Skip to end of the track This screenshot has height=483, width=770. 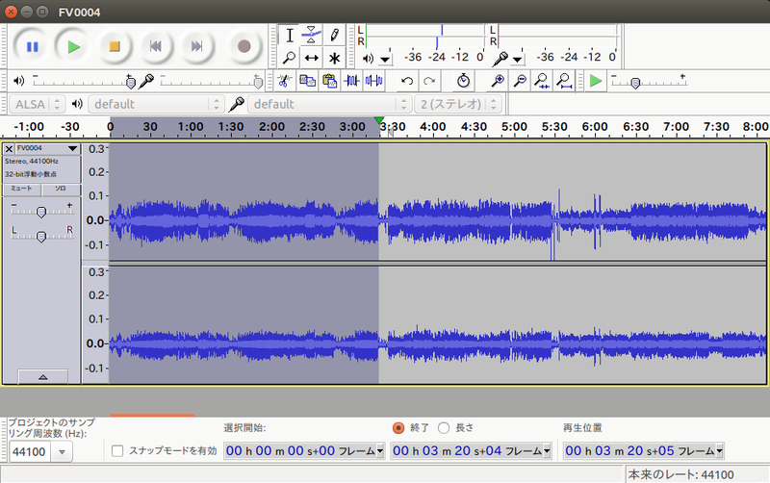point(196,46)
